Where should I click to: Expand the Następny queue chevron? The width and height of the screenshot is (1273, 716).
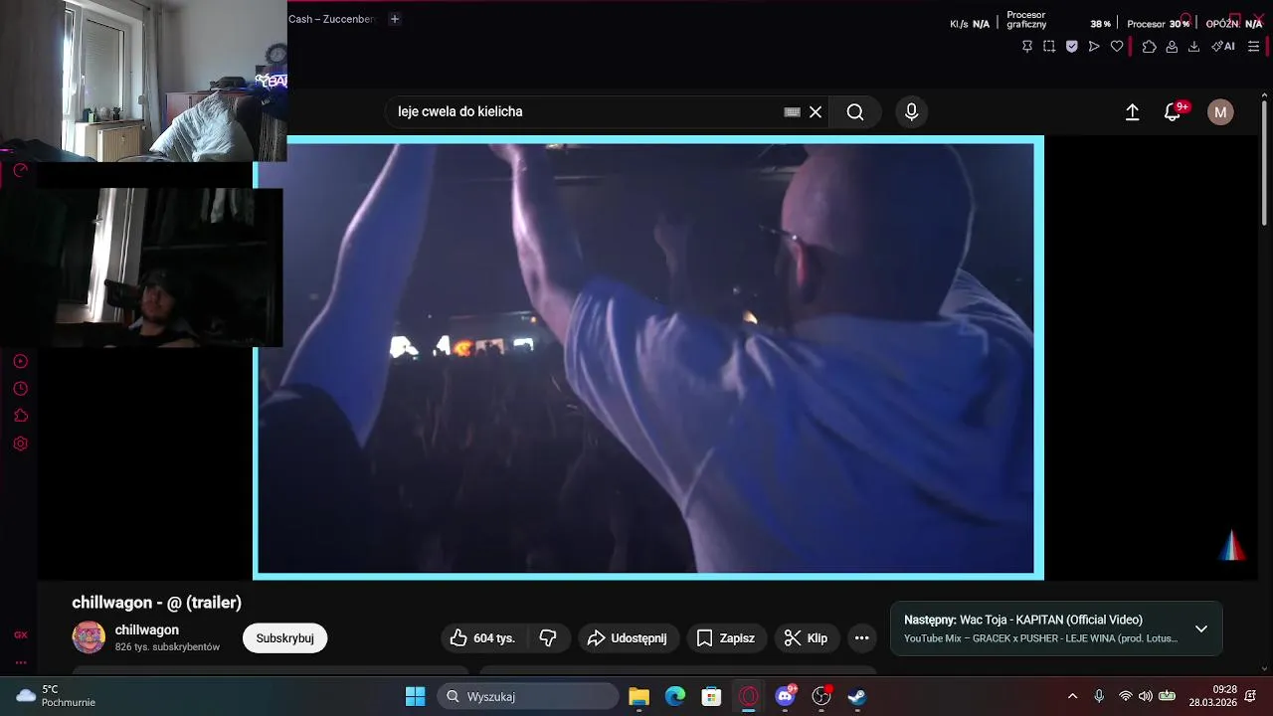pyautogui.click(x=1201, y=628)
